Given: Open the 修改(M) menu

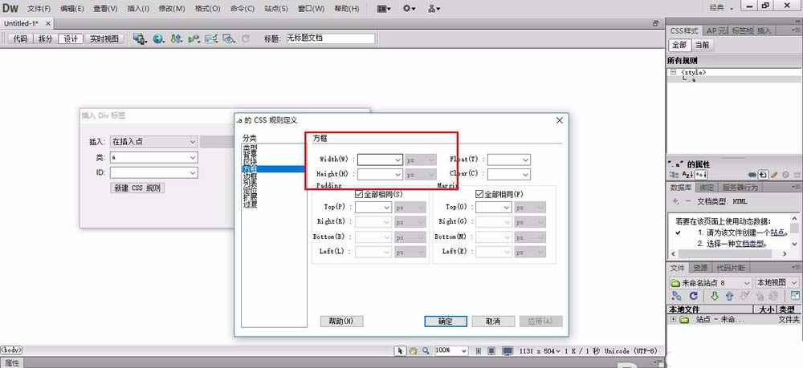Looking at the screenshot, I should [171, 9].
